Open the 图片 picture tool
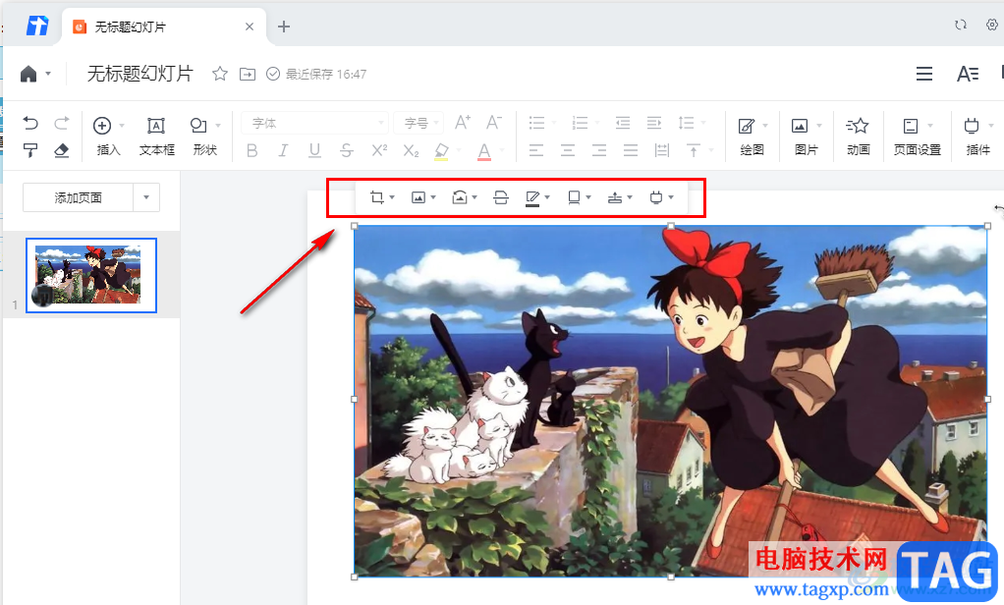 (x=806, y=137)
